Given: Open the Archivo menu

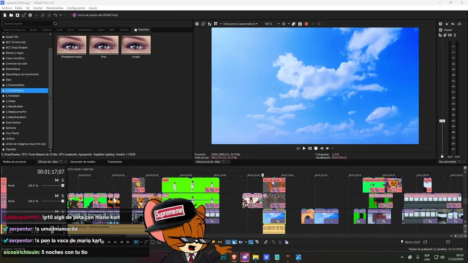Looking at the screenshot, I should (x=7, y=8).
